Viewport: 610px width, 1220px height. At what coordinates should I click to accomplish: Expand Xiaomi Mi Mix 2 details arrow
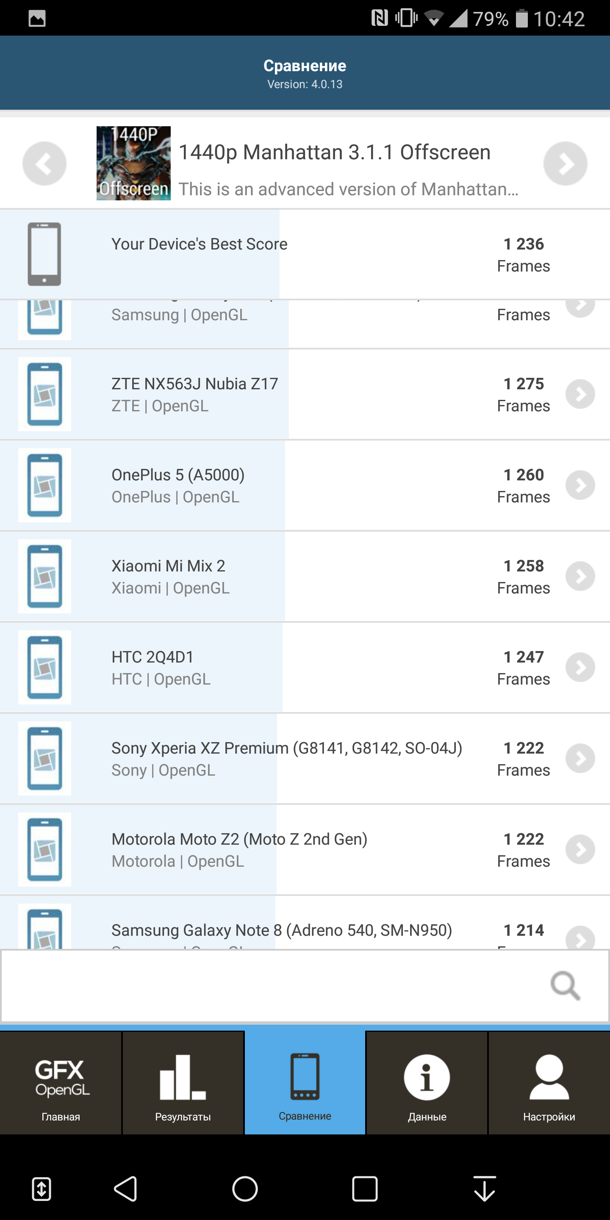(x=580, y=577)
